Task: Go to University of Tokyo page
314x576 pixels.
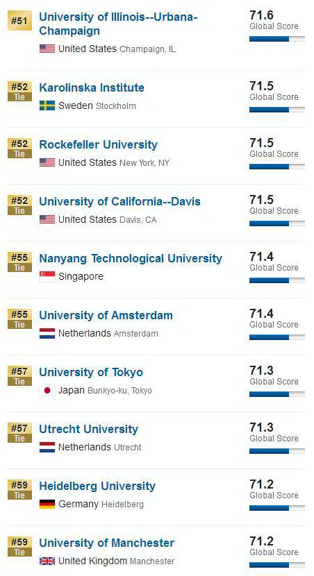Action: tap(91, 373)
